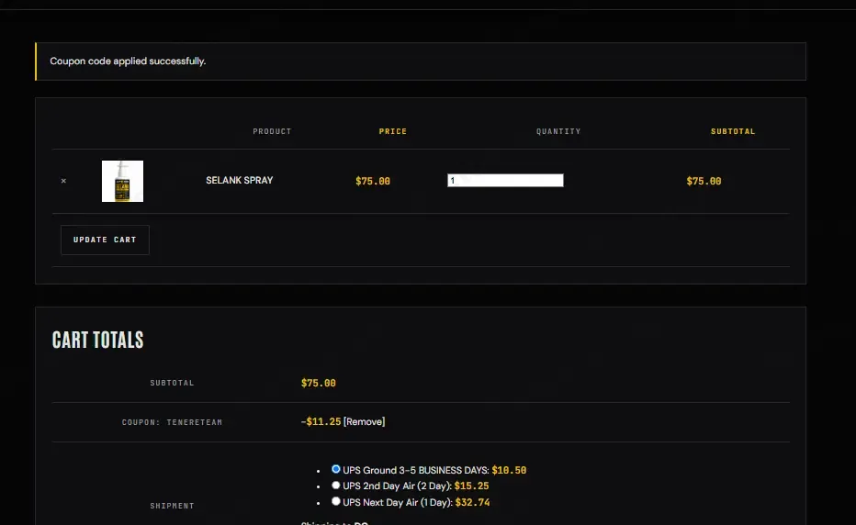The height and width of the screenshot is (525, 856).
Task: Click the coupon applied successfully message
Action: 128,61
